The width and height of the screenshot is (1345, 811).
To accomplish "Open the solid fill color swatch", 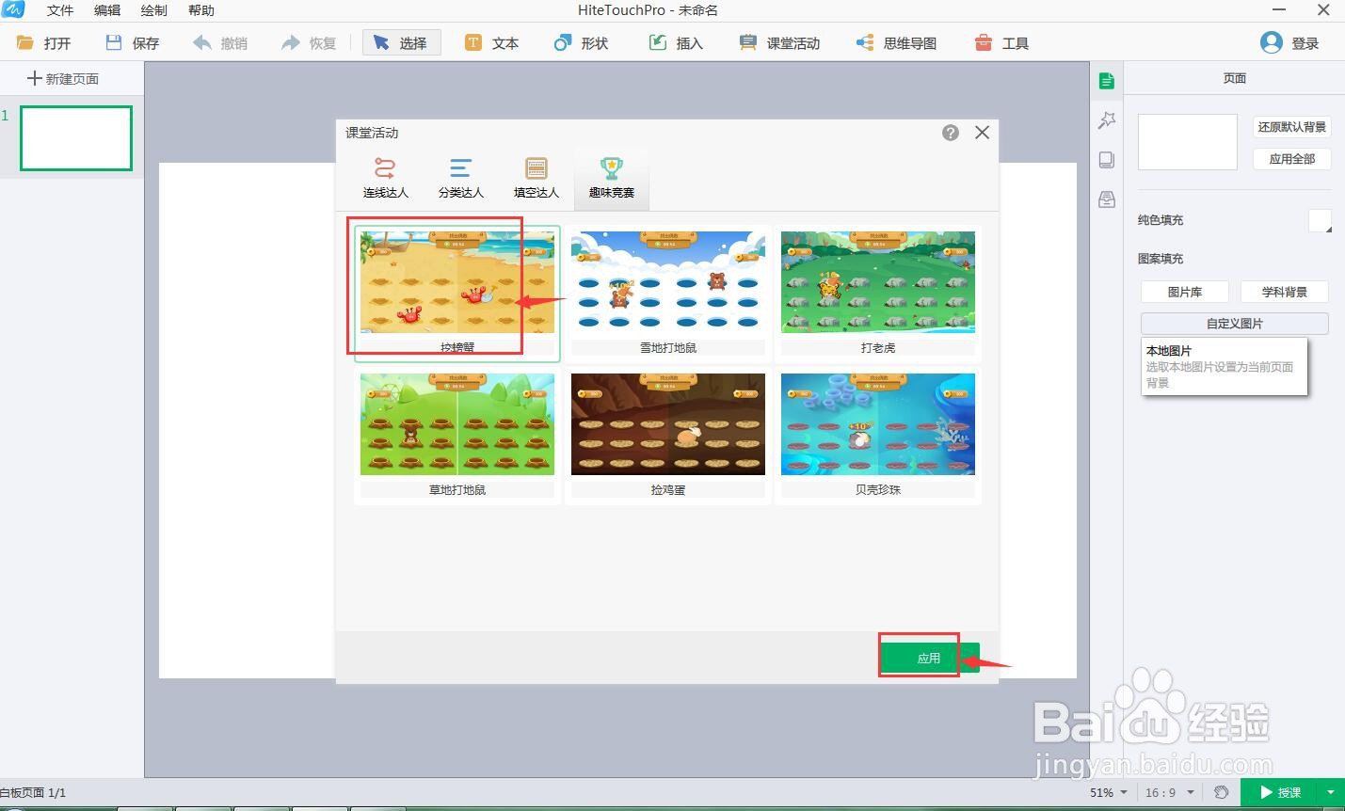I will (1320, 221).
